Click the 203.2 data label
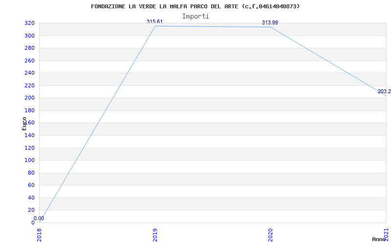 384,92
